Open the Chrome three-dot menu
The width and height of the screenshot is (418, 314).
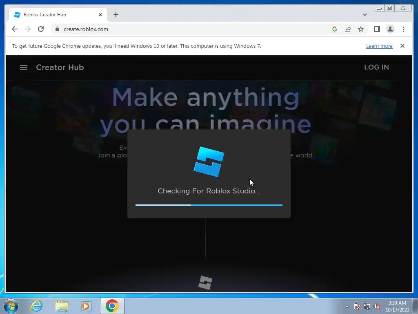(x=403, y=29)
